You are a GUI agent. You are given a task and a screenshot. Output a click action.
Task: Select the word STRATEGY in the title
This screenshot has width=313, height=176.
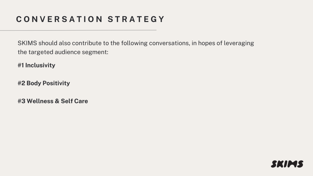tap(136, 19)
